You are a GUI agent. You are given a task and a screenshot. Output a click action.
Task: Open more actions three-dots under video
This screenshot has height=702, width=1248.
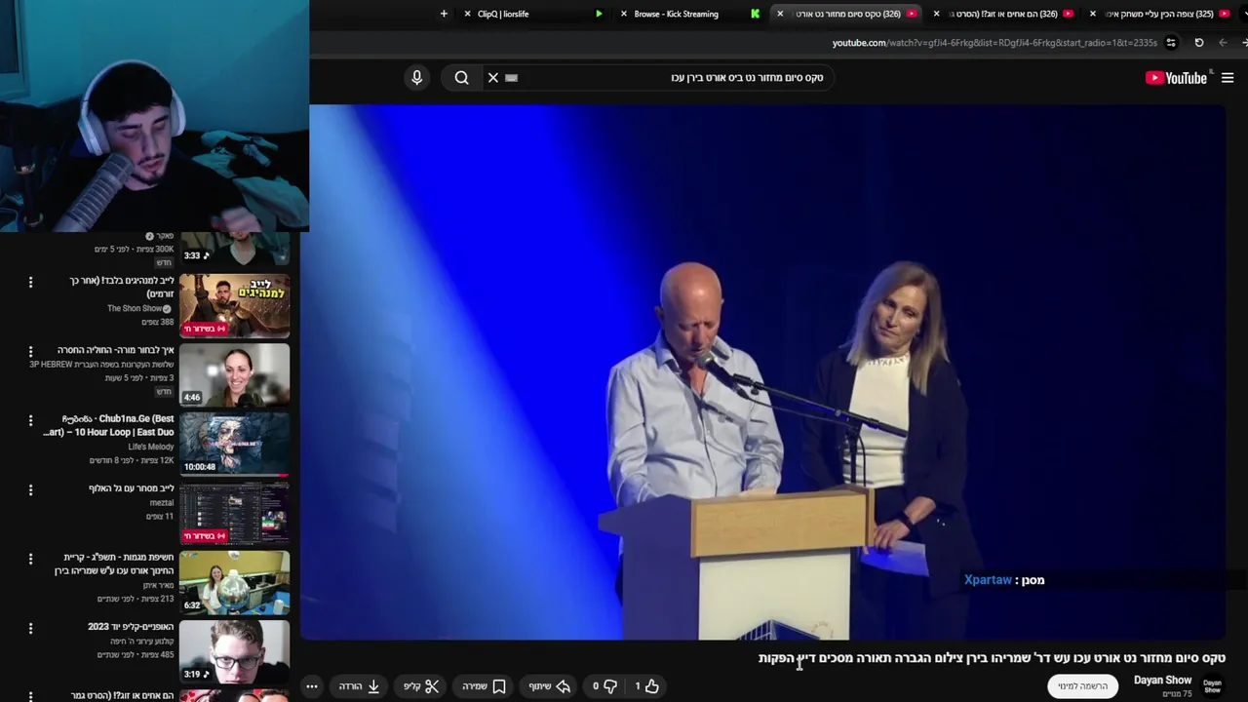click(312, 686)
